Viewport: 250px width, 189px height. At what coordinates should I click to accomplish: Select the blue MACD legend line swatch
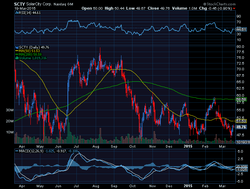tap(17, 151)
